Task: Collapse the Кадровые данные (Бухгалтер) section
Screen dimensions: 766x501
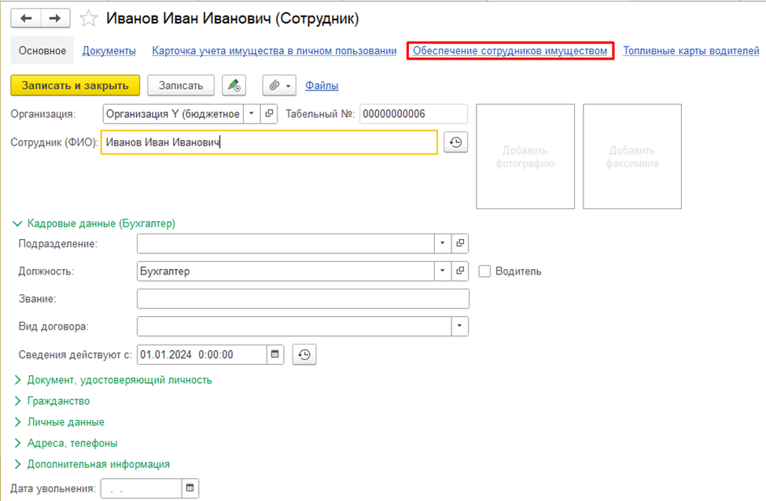Action: pyautogui.click(x=93, y=223)
